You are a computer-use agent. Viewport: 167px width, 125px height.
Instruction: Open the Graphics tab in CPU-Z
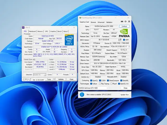53,31
